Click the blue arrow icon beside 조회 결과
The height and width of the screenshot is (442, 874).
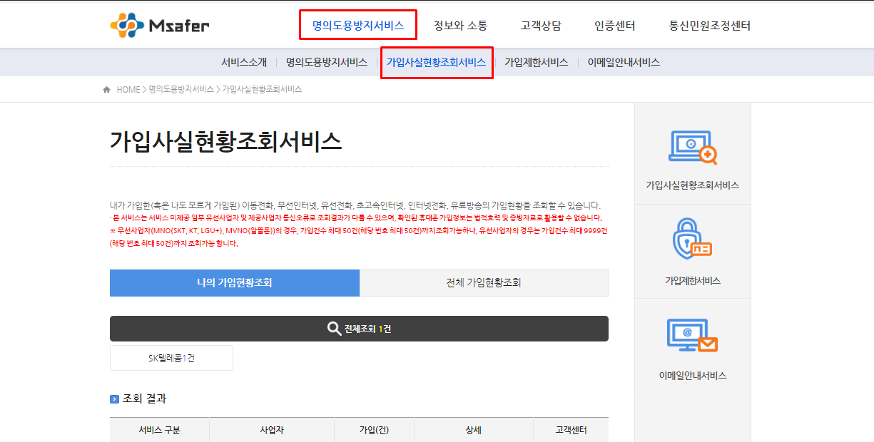coord(113,399)
